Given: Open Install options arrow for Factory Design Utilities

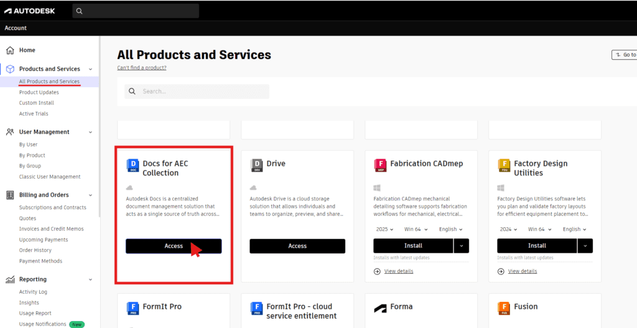Looking at the screenshot, I should coord(585,246).
